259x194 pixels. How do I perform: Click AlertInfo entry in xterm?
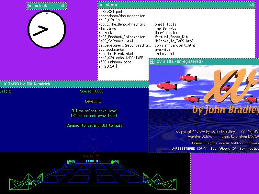click(107, 28)
